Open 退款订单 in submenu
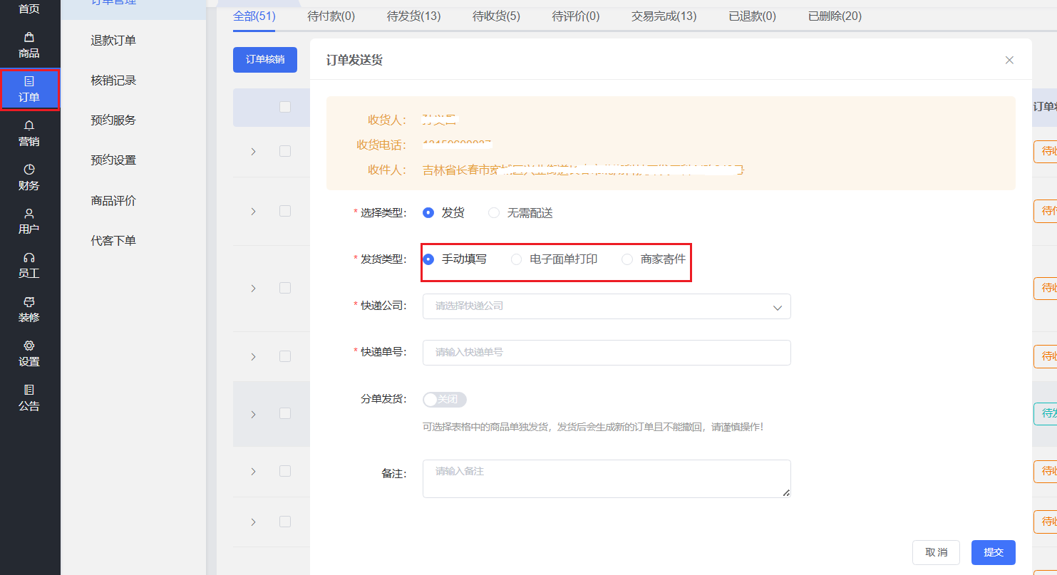 click(113, 41)
